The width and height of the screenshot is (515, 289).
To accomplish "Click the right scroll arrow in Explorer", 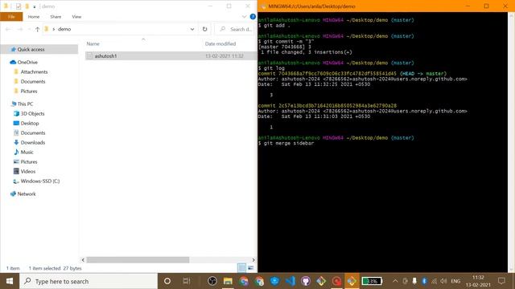I will point(253,260).
